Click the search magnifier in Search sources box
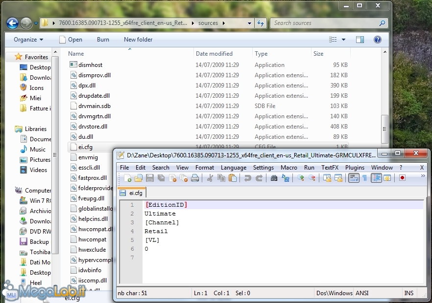Viewport: 432px width, 303px height. (x=382, y=23)
